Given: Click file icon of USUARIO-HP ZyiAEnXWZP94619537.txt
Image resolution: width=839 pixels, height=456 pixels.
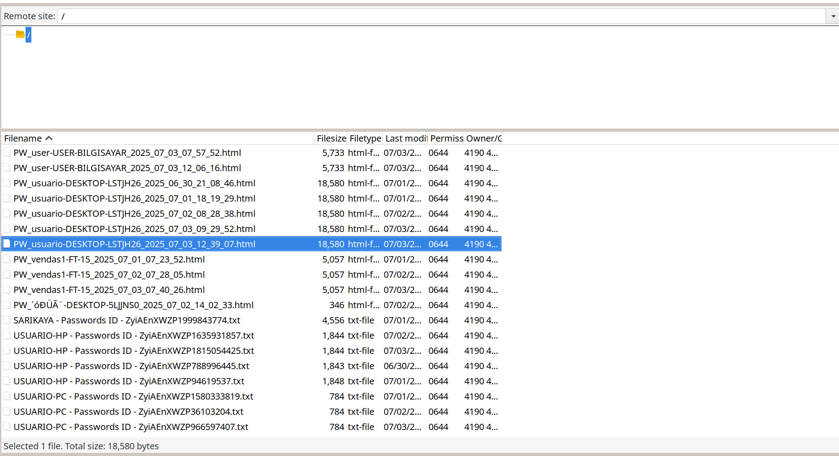Looking at the screenshot, I should [7, 381].
